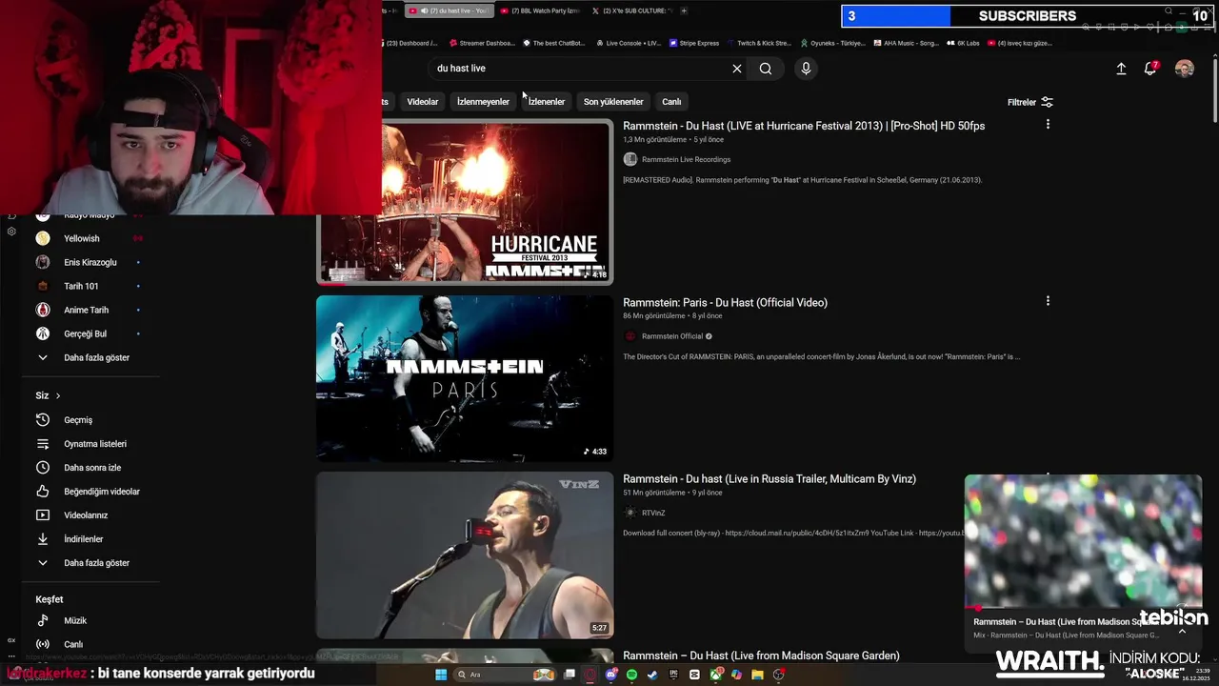Open more options for Rammstein Paris video

(x=1048, y=301)
